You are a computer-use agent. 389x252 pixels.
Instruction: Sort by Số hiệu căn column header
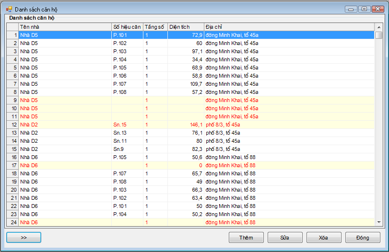(x=127, y=27)
